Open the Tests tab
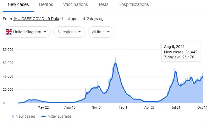Image resolution: width=209 pixels, height=124 pixels. pyautogui.click(x=103, y=4)
